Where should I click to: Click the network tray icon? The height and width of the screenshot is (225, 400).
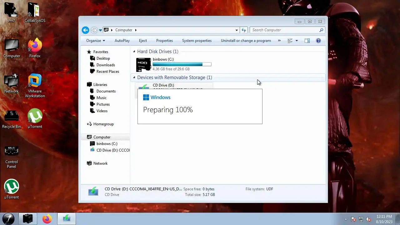click(x=361, y=219)
